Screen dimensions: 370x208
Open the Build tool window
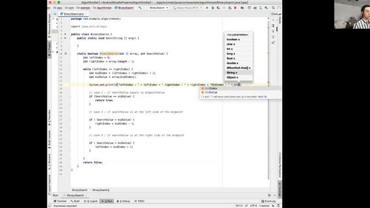pyautogui.click(x=75, y=201)
